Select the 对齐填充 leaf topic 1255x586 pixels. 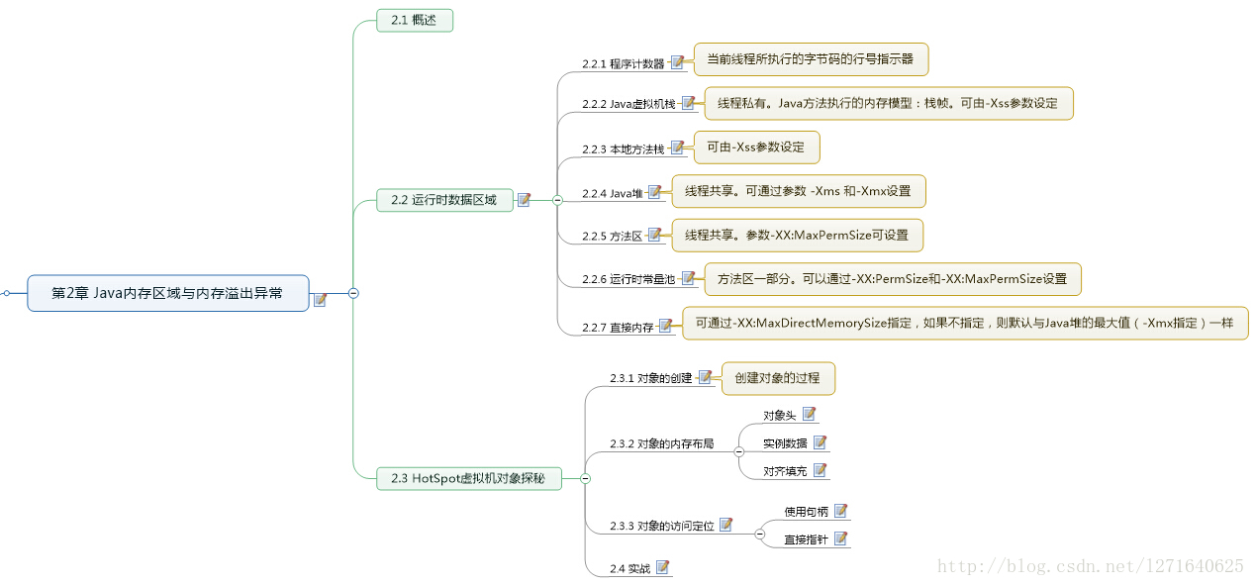785,471
